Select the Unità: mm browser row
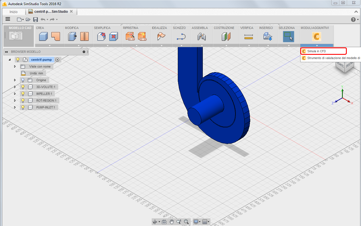Viewport: 361px width, 226px height. [33, 73]
